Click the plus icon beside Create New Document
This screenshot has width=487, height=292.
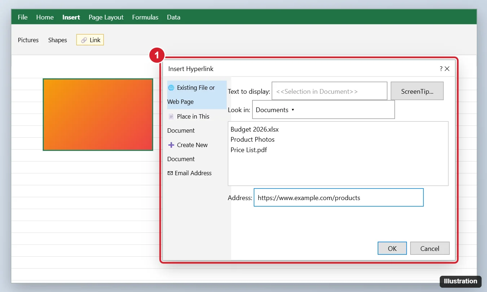(x=171, y=145)
